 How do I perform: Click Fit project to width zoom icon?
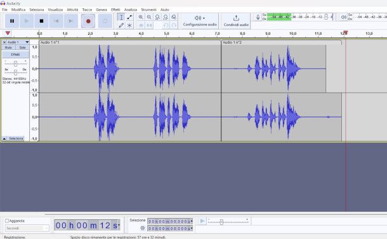pos(166,17)
